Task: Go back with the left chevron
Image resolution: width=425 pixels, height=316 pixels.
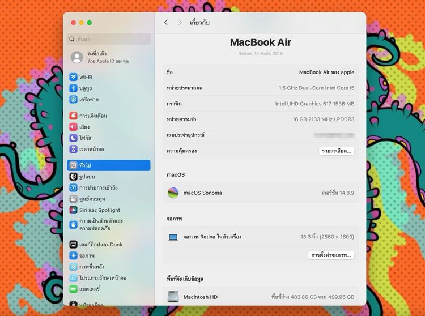Action: click(166, 23)
